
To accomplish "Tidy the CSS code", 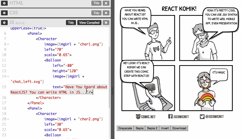I will click(96, 13).
